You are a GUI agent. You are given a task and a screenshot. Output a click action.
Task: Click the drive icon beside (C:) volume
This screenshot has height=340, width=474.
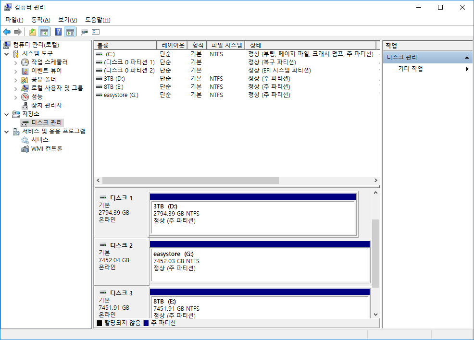[x=99, y=54]
